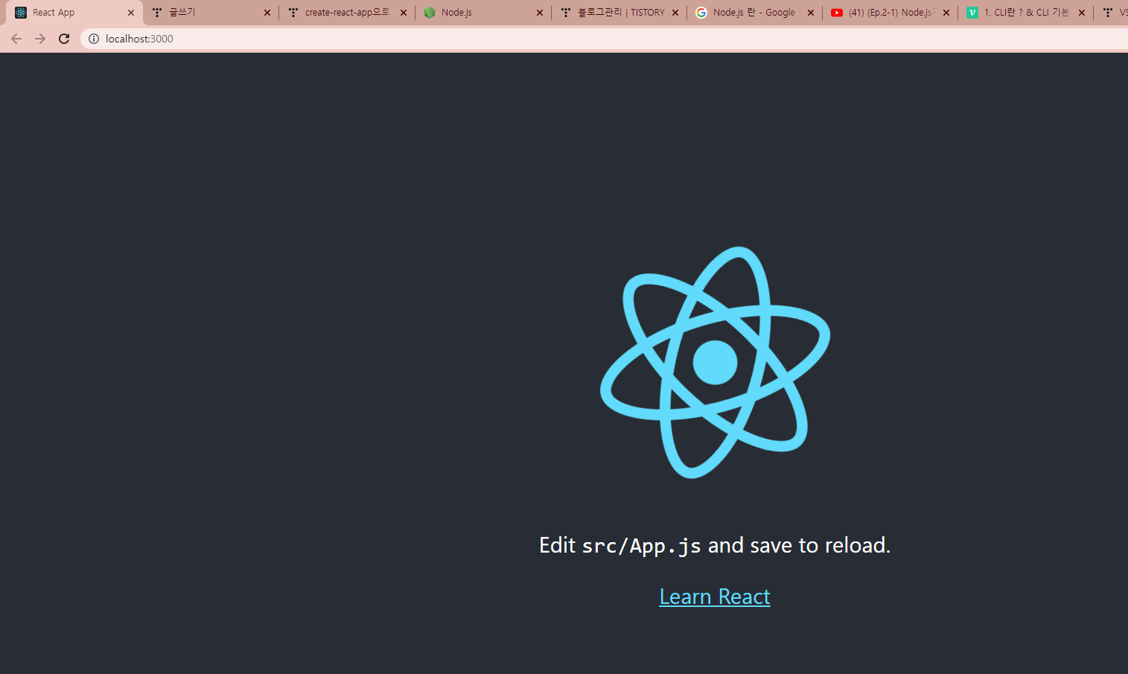Select the React App tab
The height and width of the screenshot is (674, 1128).
click(74, 13)
